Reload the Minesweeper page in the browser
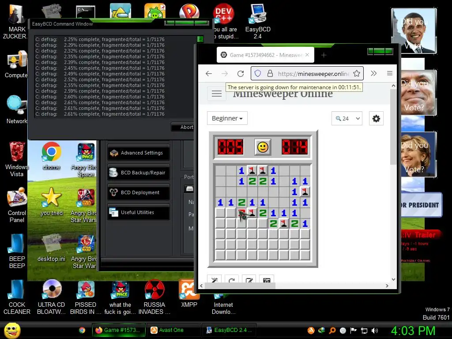 (x=241, y=74)
